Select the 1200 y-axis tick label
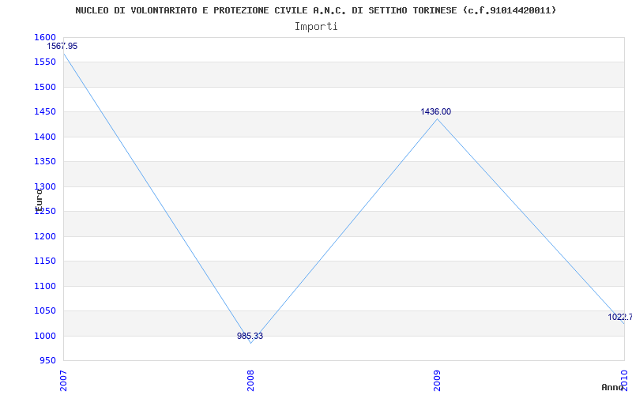This screenshot has height=395, width=632. click(x=46, y=236)
